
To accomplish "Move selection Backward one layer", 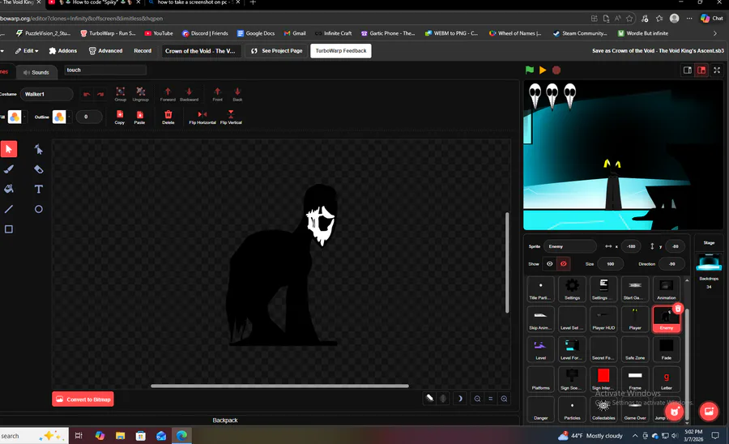I will tap(189, 93).
